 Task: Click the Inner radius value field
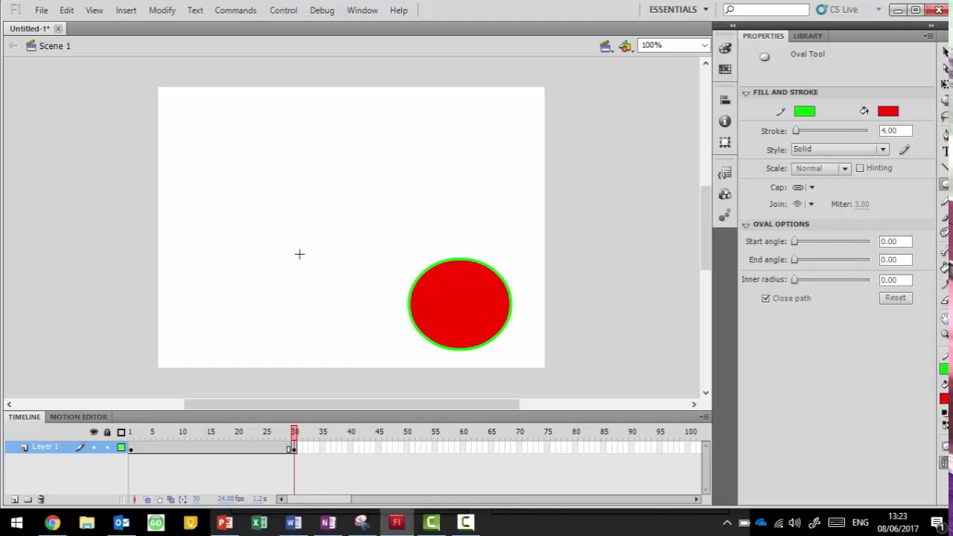(x=896, y=281)
